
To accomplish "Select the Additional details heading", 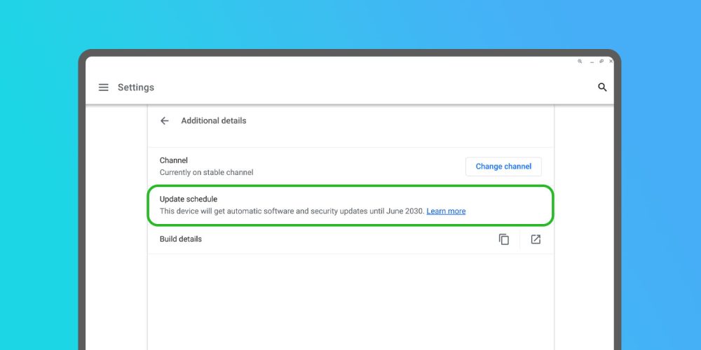I will click(x=214, y=121).
